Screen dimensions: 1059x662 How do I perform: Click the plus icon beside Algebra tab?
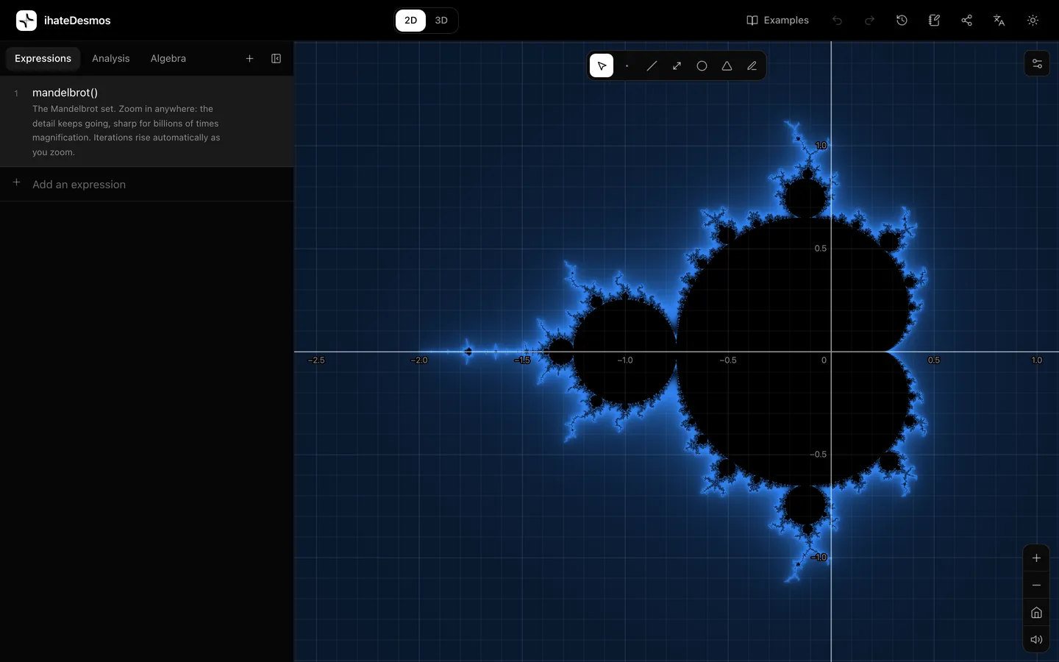(x=249, y=59)
